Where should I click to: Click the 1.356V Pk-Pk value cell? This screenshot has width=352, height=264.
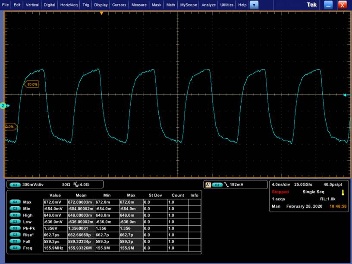(55, 228)
